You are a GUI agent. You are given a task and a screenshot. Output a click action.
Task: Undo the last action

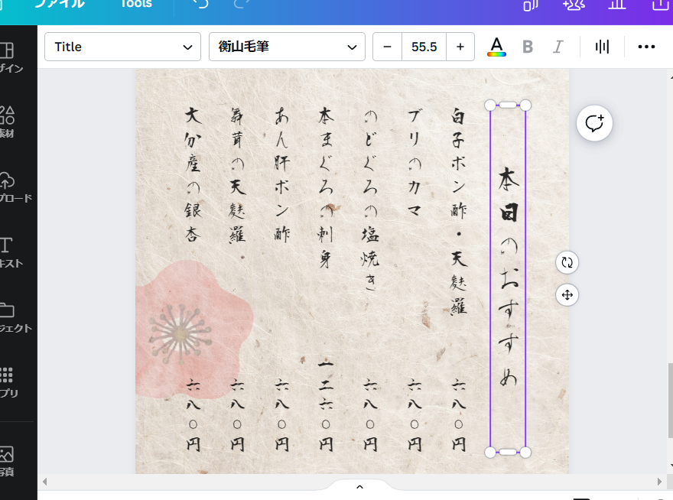[x=200, y=3]
